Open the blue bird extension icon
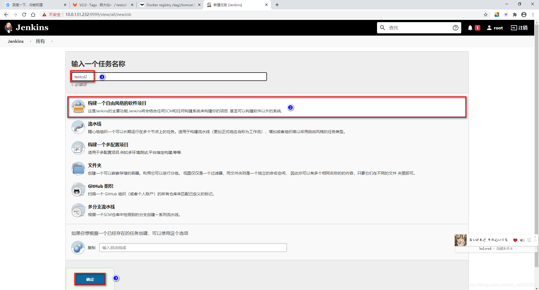The height and width of the screenshot is (290, 539). [506, 15]
